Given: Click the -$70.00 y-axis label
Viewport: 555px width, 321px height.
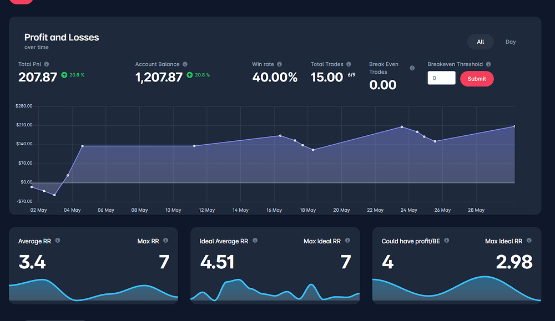Looking at the screenshot, I should click(x=24, y=201).
